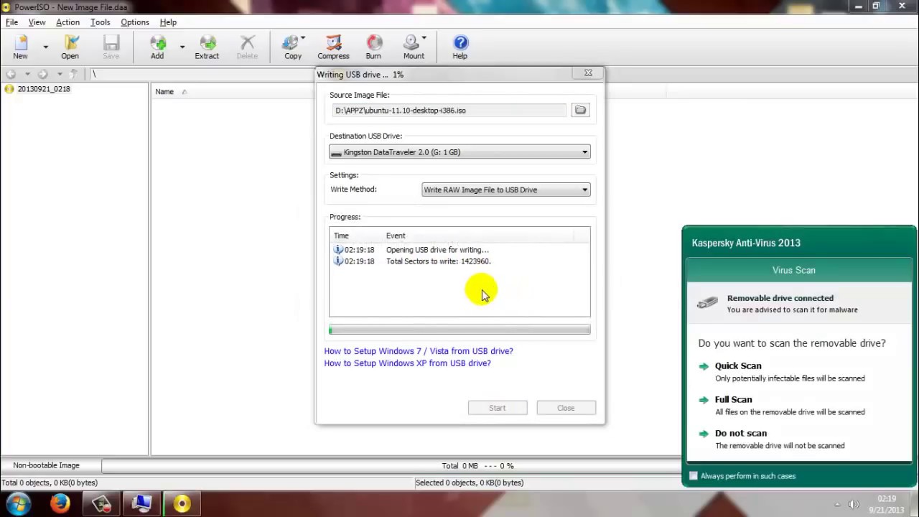Click the Source Image File path field
Image resolution: width=919 pixels, height=517 pixels.
click(449, 111)
